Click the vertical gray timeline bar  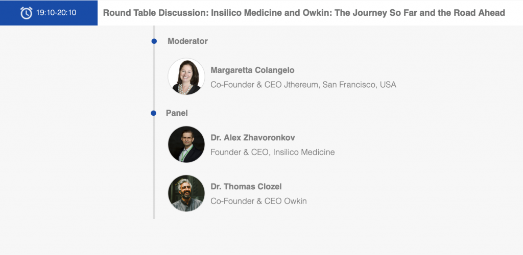click(x=154, y=122)
